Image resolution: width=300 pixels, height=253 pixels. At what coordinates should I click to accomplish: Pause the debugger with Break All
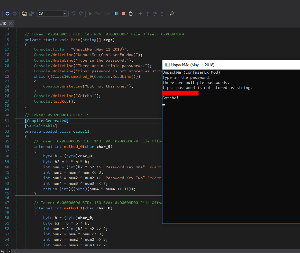pyautogui.click(x=116, y=14)
